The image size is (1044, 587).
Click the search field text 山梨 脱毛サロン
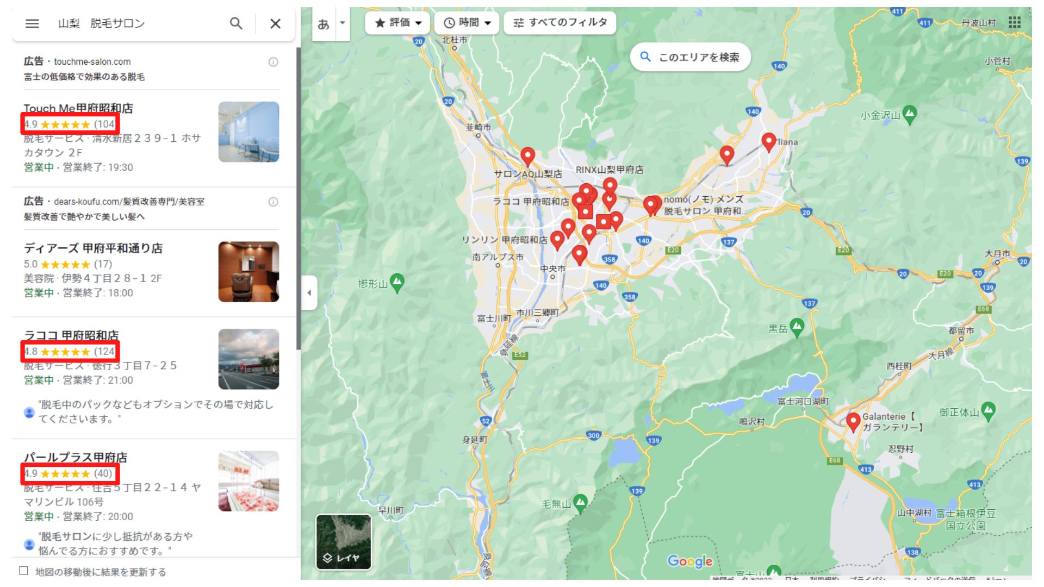pos(102,23)
